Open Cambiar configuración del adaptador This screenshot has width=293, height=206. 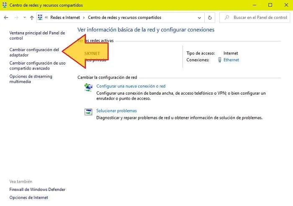pyautogui.click(x=34, y=52)
